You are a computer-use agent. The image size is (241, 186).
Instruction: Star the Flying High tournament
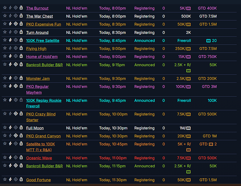coord(5,48)
